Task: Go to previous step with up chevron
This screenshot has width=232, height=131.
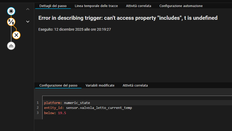Action: (x=28, y=9)
